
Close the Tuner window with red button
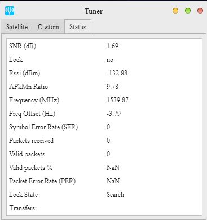click(200, 11)
